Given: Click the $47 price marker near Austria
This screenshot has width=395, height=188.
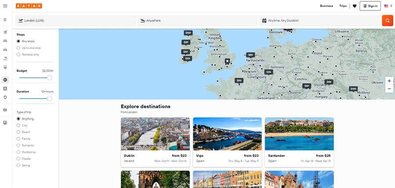Looking at the screenshot, I should (x=307, y=86).
